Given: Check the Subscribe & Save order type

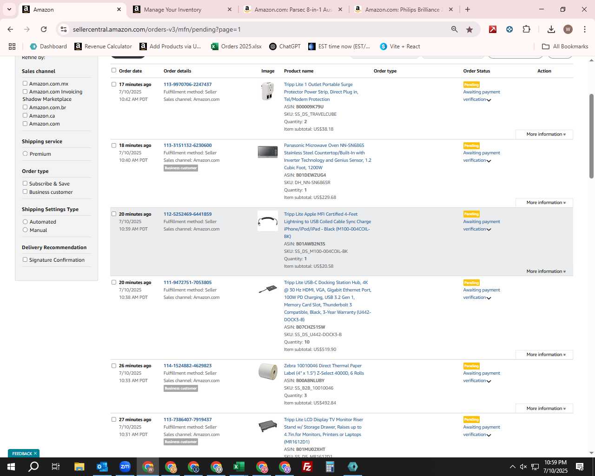Looking at the screenshot, I should pyautogui.click(x=25, y=183).
